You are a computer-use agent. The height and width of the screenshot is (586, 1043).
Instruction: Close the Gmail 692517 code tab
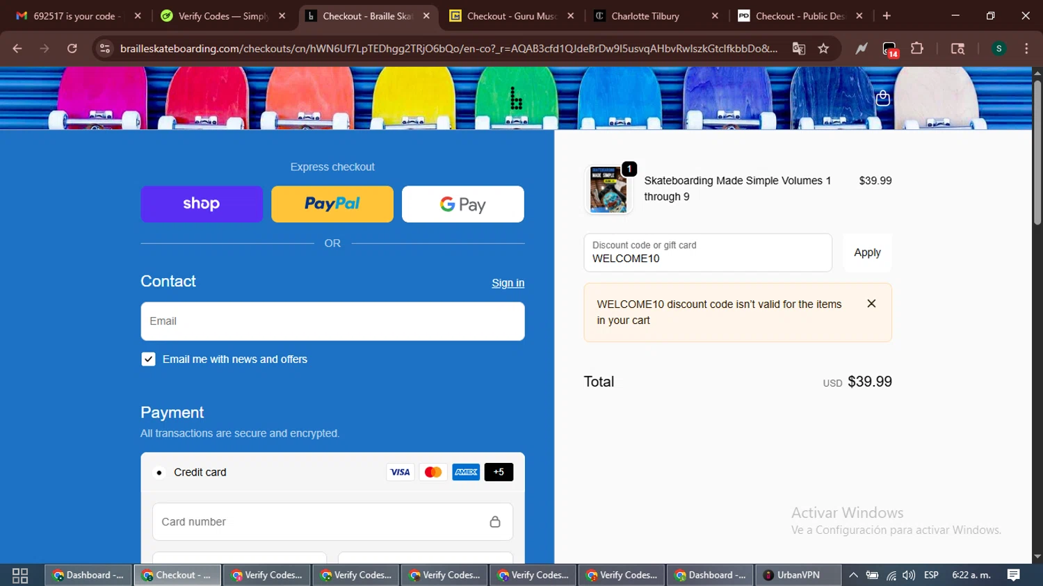tap(138, 16)
